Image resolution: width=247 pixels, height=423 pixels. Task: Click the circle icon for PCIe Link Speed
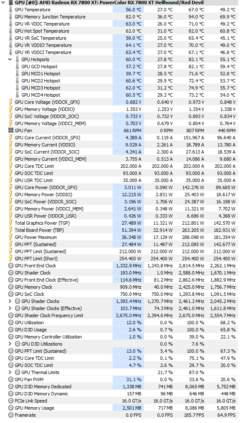tap(11, 401)
